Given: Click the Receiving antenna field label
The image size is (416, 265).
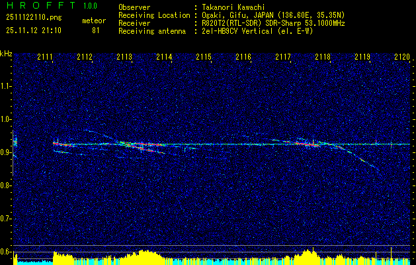Looking at the screenshot, I should tap(152, 31).
